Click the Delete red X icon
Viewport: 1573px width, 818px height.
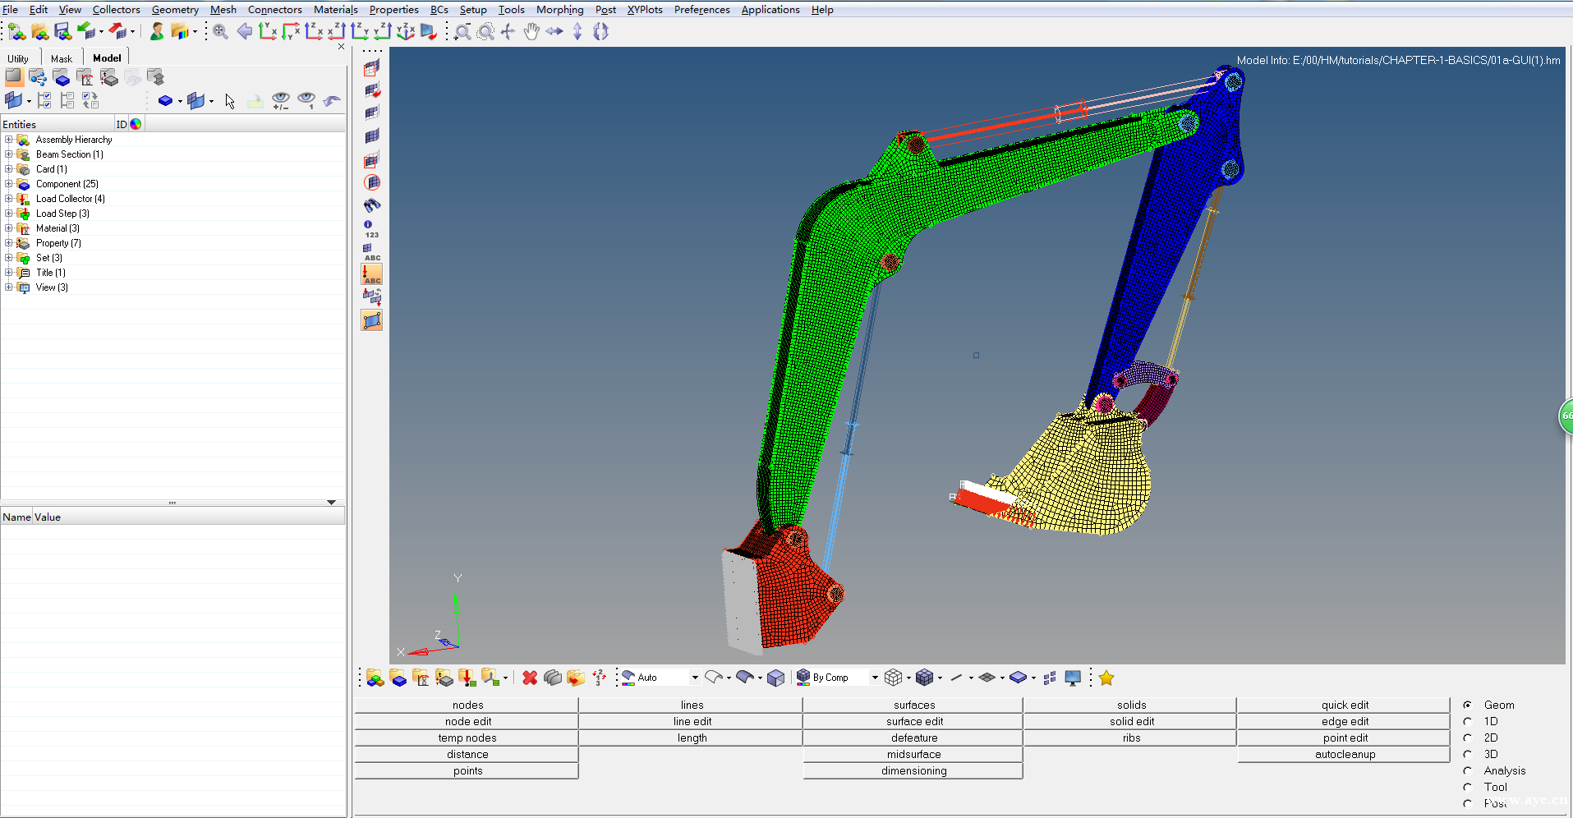click(530, 678)
